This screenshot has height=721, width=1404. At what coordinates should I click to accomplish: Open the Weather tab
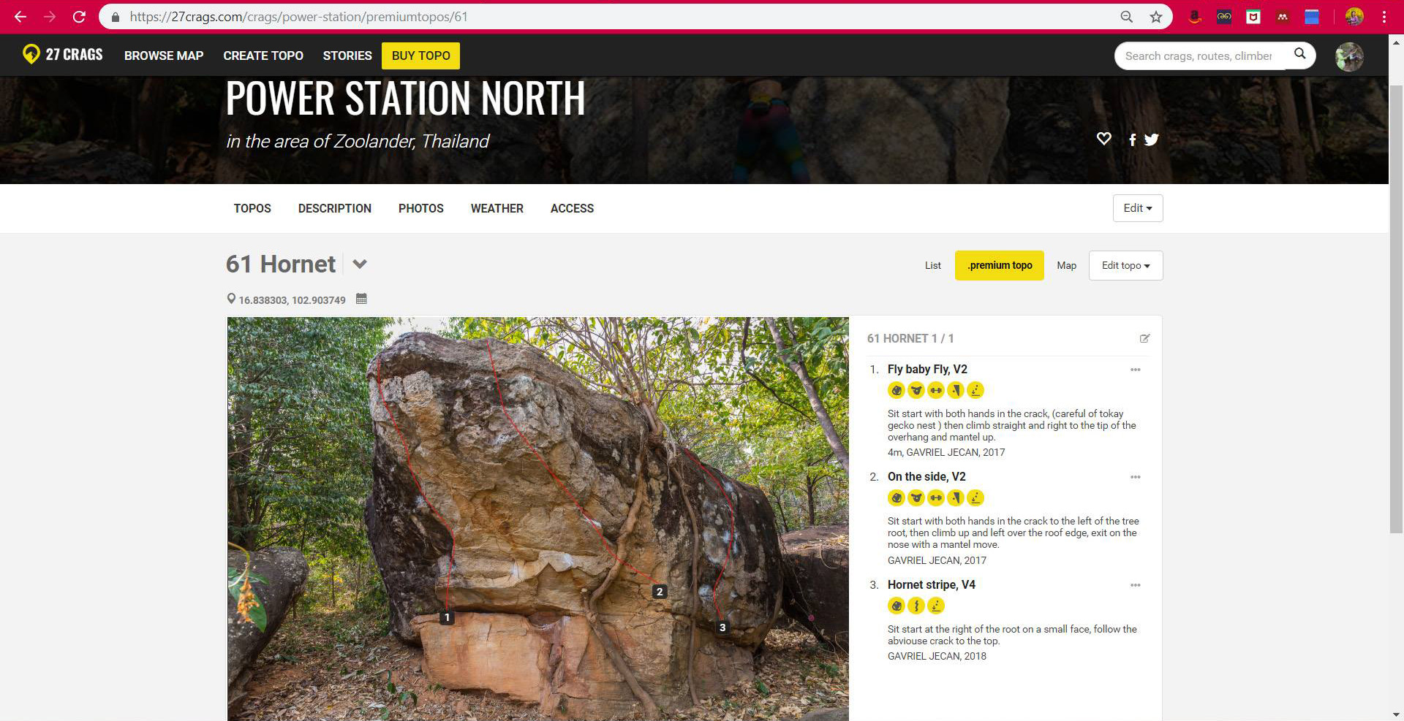pos(497,208)
